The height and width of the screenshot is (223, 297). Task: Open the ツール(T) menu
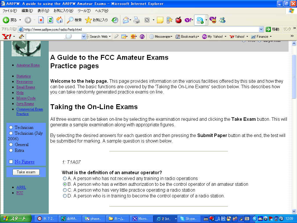(84, 11)
